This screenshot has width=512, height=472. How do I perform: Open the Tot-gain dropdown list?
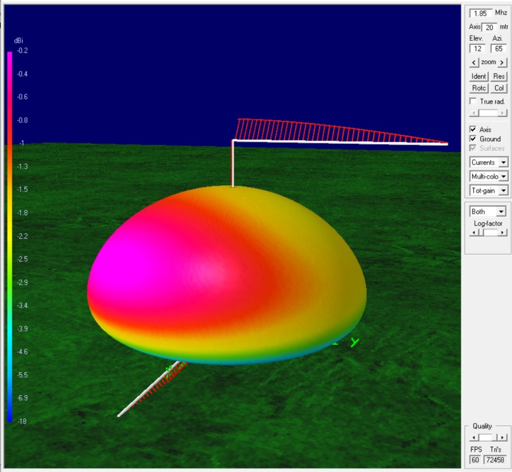point(503,190)
